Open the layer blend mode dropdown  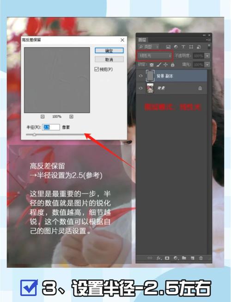pyautogui.click(x=155, y=56)
